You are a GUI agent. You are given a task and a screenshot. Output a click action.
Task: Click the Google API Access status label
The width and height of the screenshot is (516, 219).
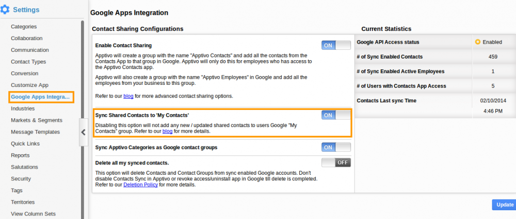pyautogui.click(x=388, y=42)
